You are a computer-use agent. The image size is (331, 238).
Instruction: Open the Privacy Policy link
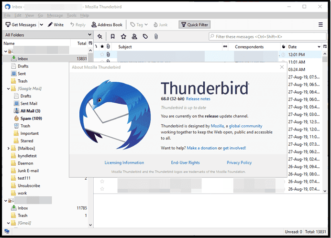tap(239, 162)
